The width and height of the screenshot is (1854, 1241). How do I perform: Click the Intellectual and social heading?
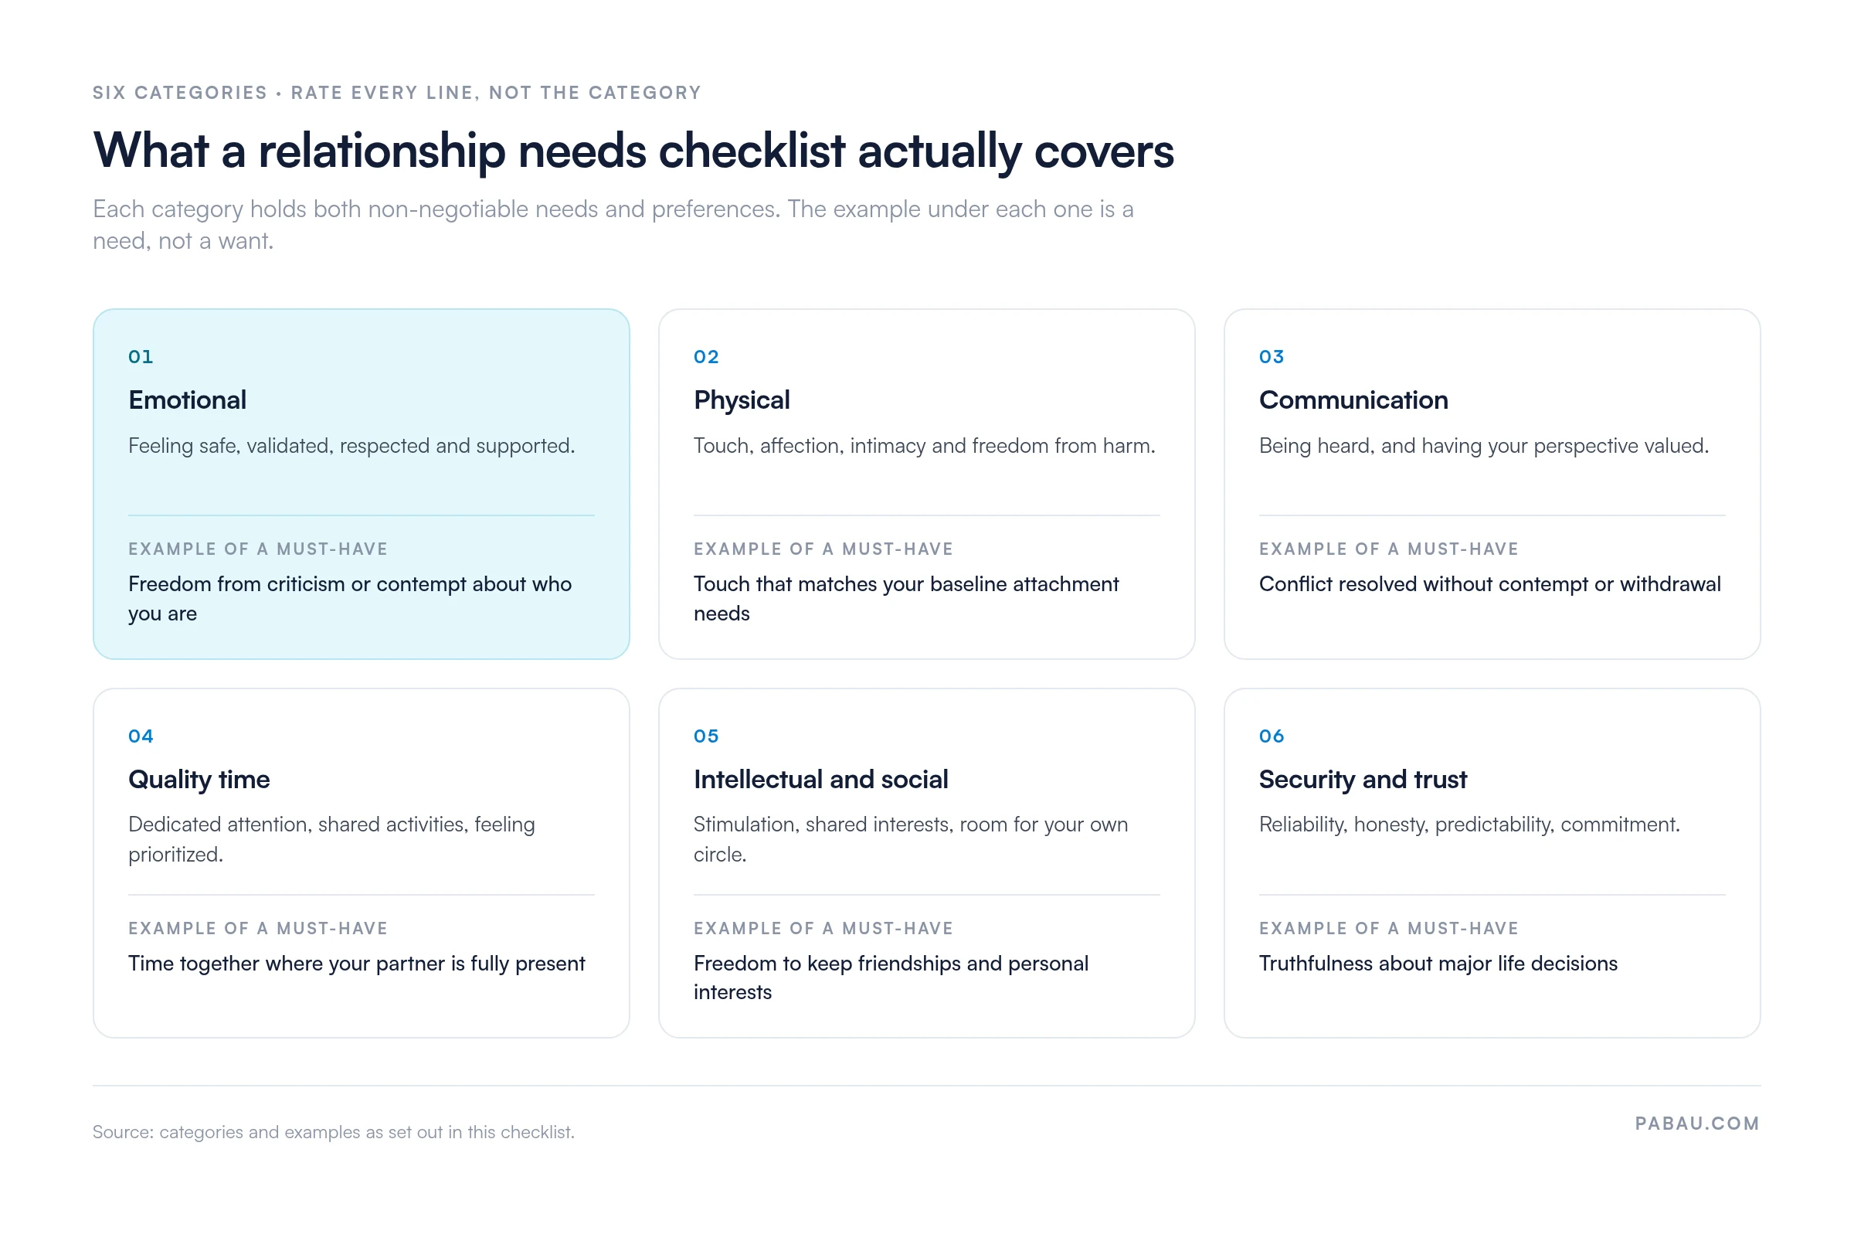[x=820, y=779]
